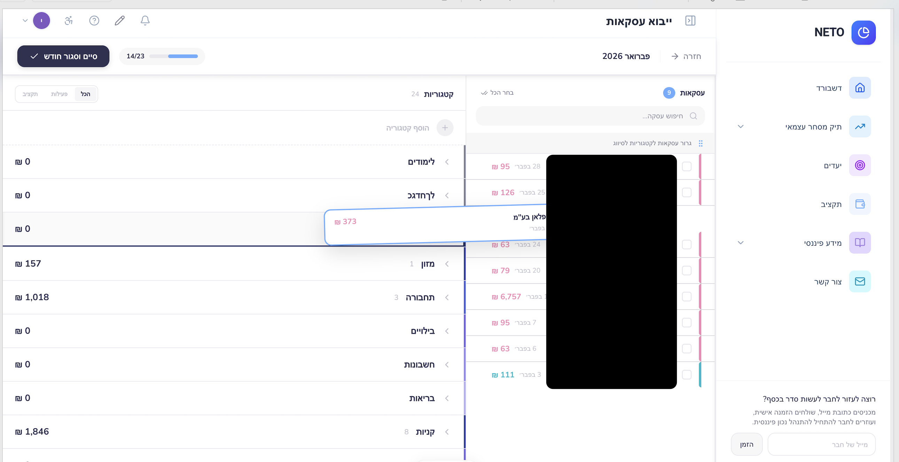Expand the קניות category chevron
The width and height of the screenshot is (899, 462).
tap(447, 432)
